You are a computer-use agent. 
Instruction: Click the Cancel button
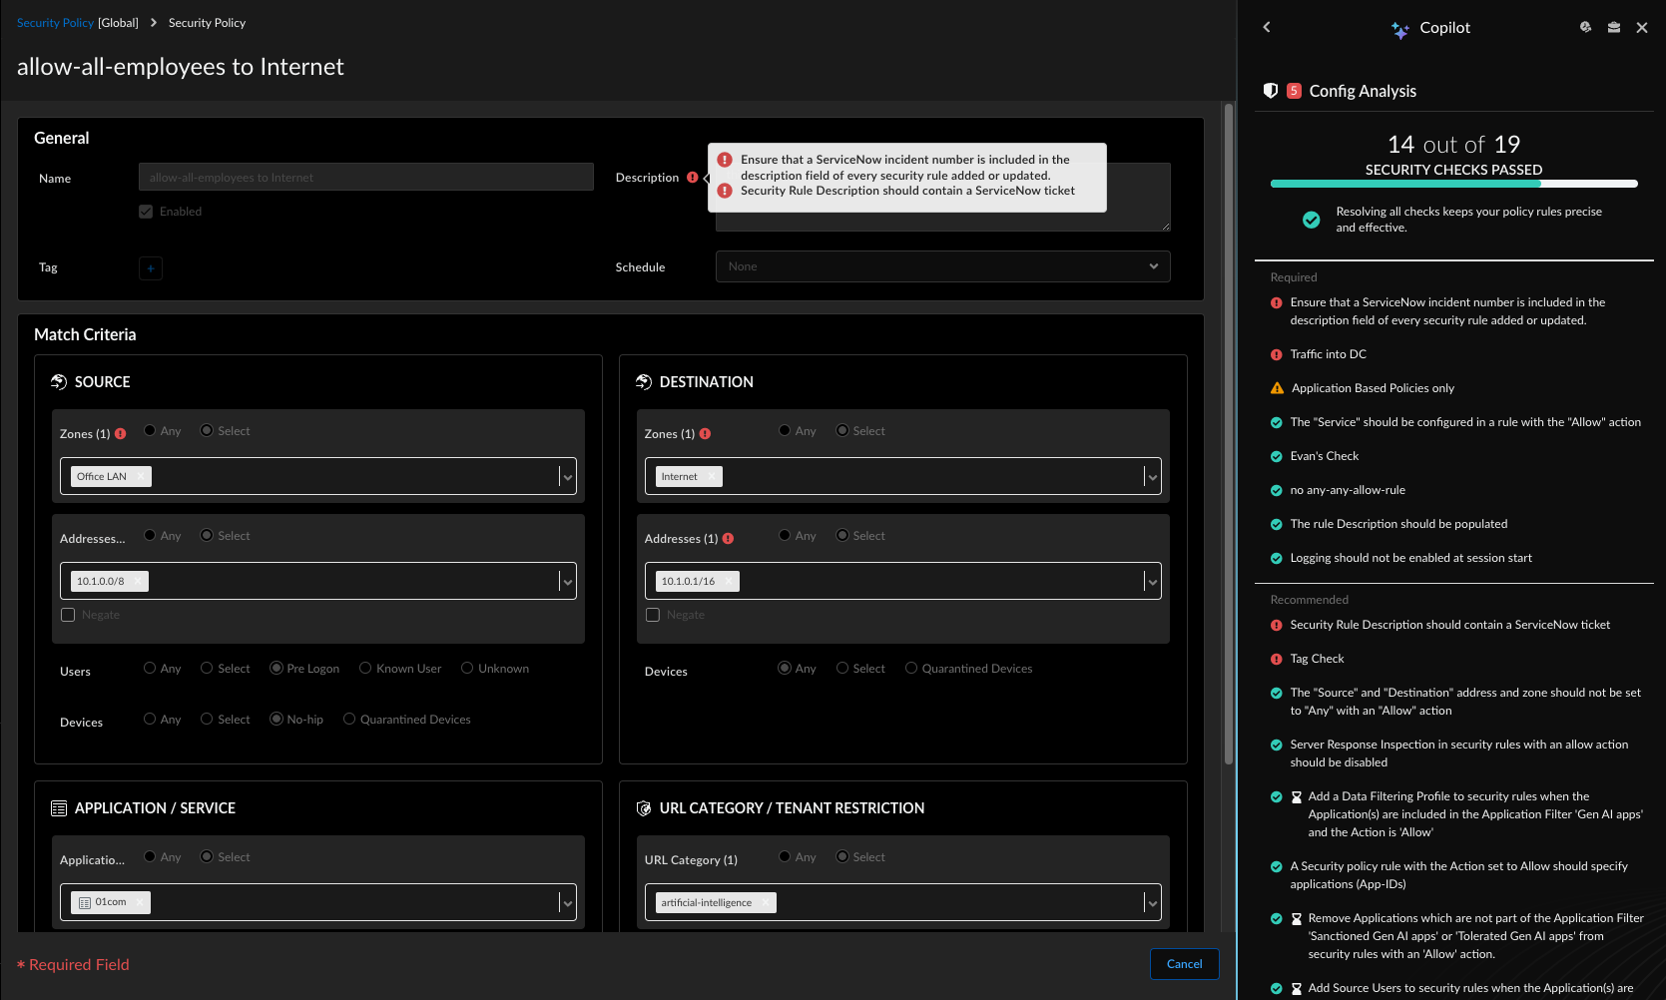pos(1184,964)
